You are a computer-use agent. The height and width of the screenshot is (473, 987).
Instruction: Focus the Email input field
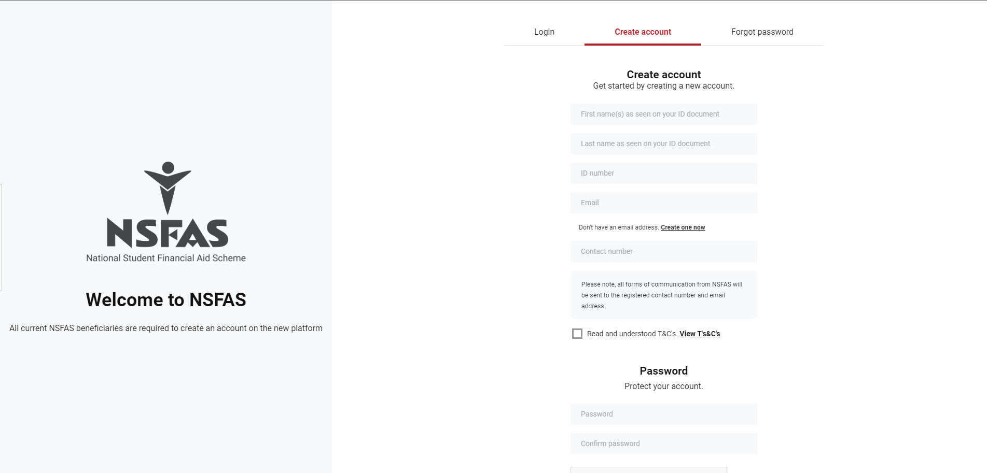663,203
